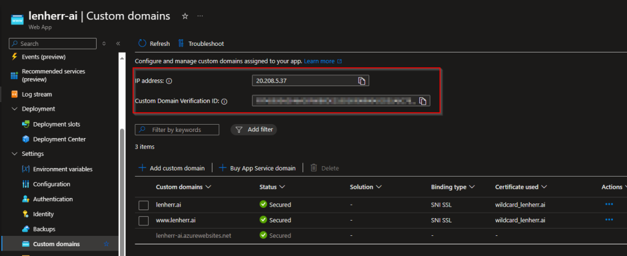Open actions menu for lenherr.ai
This screenshot has height=256, width=627.
[609, 204]
